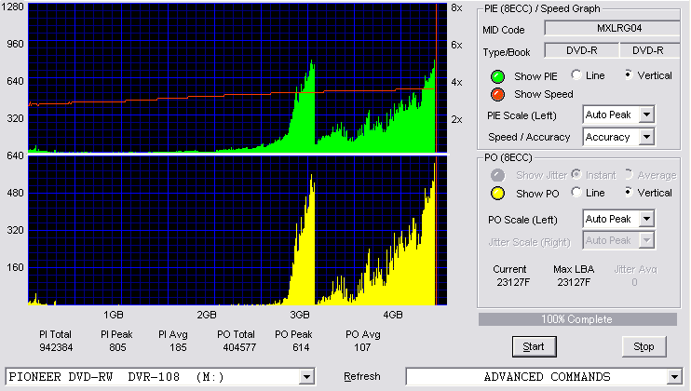The width and height of the screenshot is (691, 391).
Task: Click the Stop button
Action: coord(644,347)
